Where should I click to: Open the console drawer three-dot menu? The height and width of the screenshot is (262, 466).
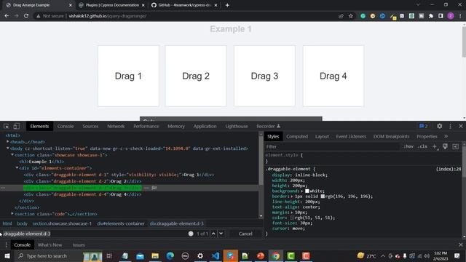[6, 245]
